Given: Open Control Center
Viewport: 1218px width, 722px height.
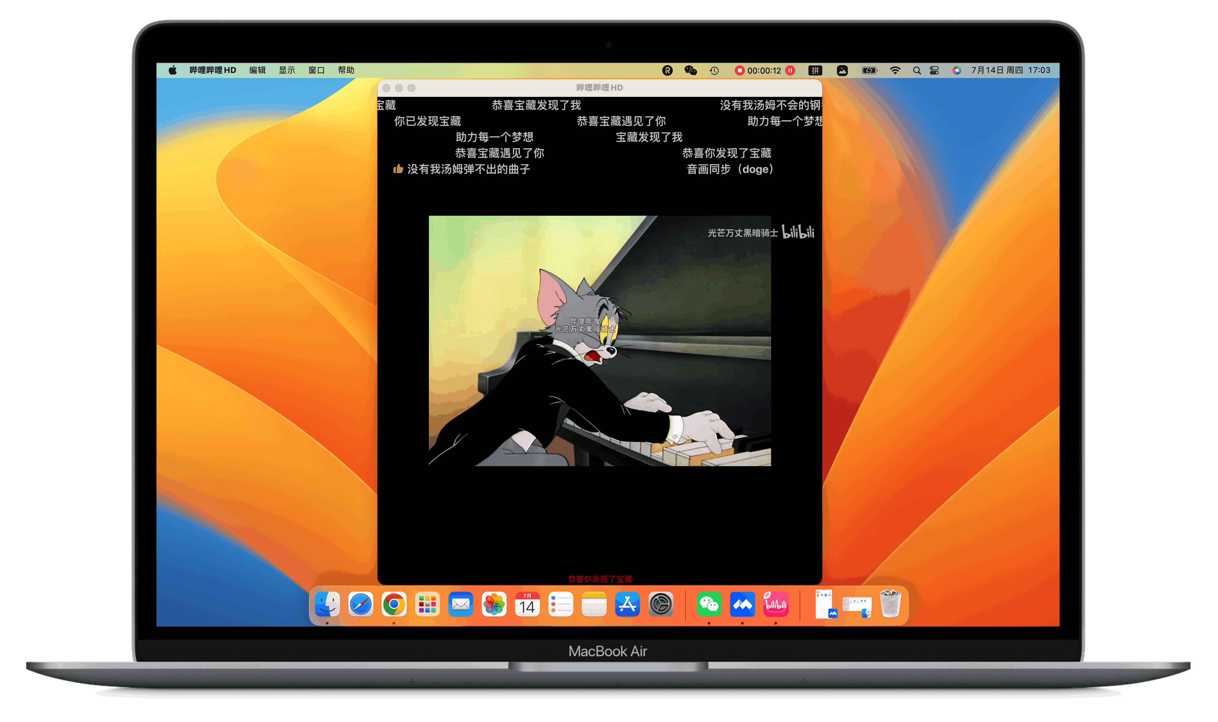Looking at the screenshot, I should pyautogui.click(x=934, y=70).
